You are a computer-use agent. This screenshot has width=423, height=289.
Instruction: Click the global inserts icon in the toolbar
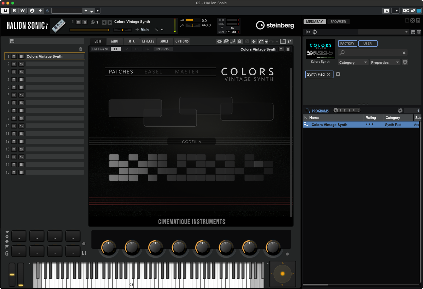[x=219, y=41]
